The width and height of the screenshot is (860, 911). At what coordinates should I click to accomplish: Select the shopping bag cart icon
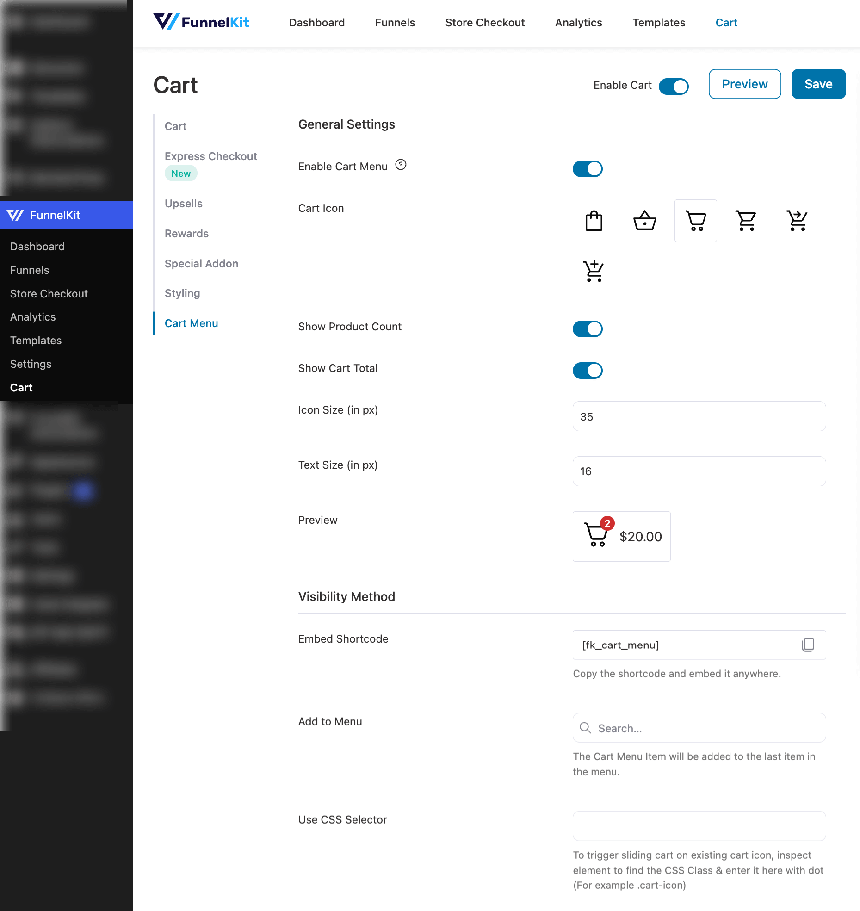[x=594, y=221]
